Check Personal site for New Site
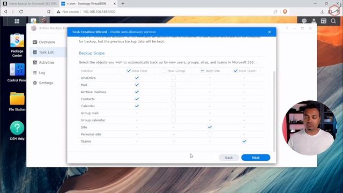The height and width of the screenshot is (193, 343). pos(210,134)
